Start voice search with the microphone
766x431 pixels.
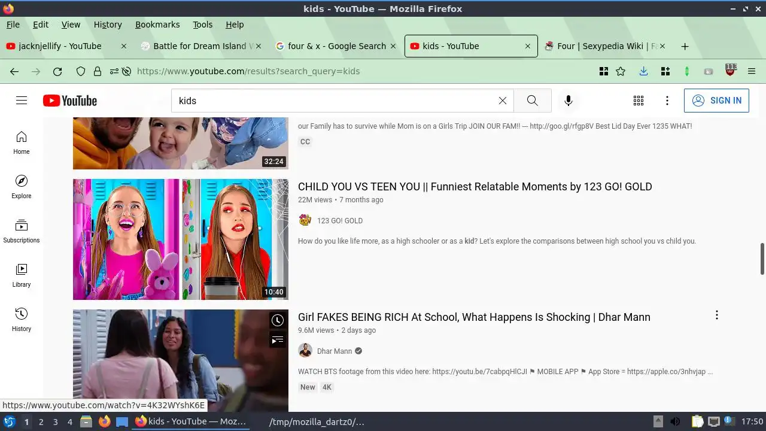point(569,101)
